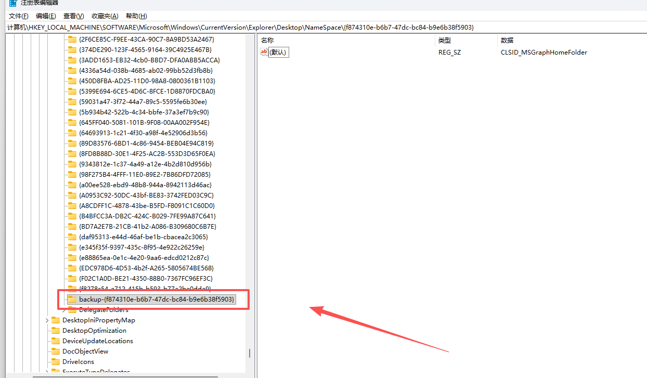The height and width of the screenshot is (378, 647).
Task: Click the 数据 column header
Action: click(507, 40)
